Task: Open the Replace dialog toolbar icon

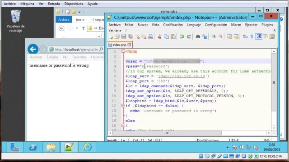Action: [205, 36]
